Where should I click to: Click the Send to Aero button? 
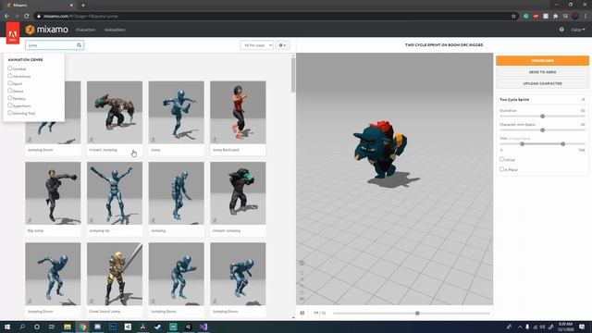(542, 72)
